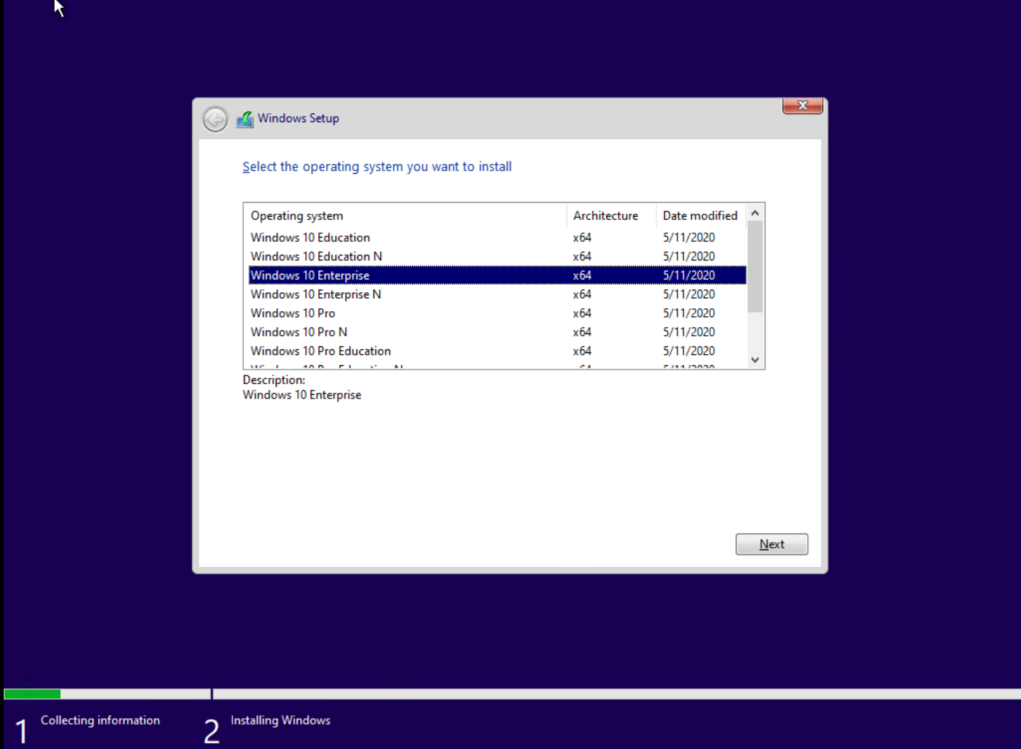Click the Installing Windows step label

[280, 720]
